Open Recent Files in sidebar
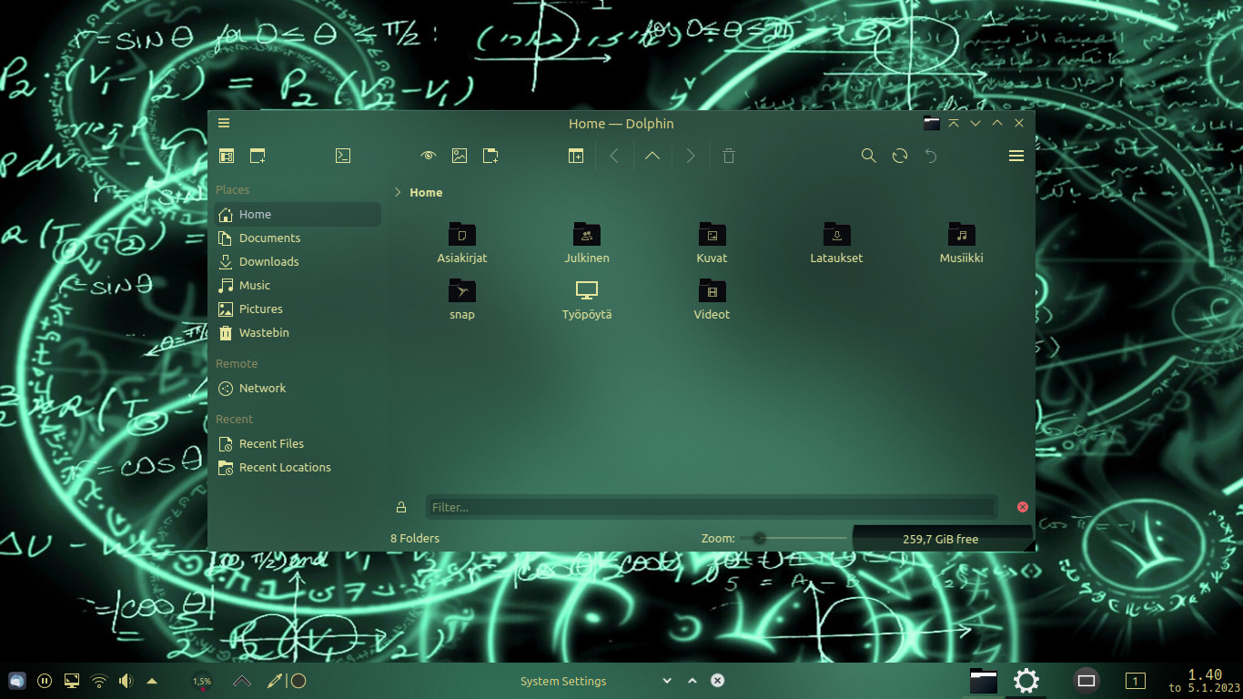The width and height of the screenshot is (1243, 699). pos(298,443)
